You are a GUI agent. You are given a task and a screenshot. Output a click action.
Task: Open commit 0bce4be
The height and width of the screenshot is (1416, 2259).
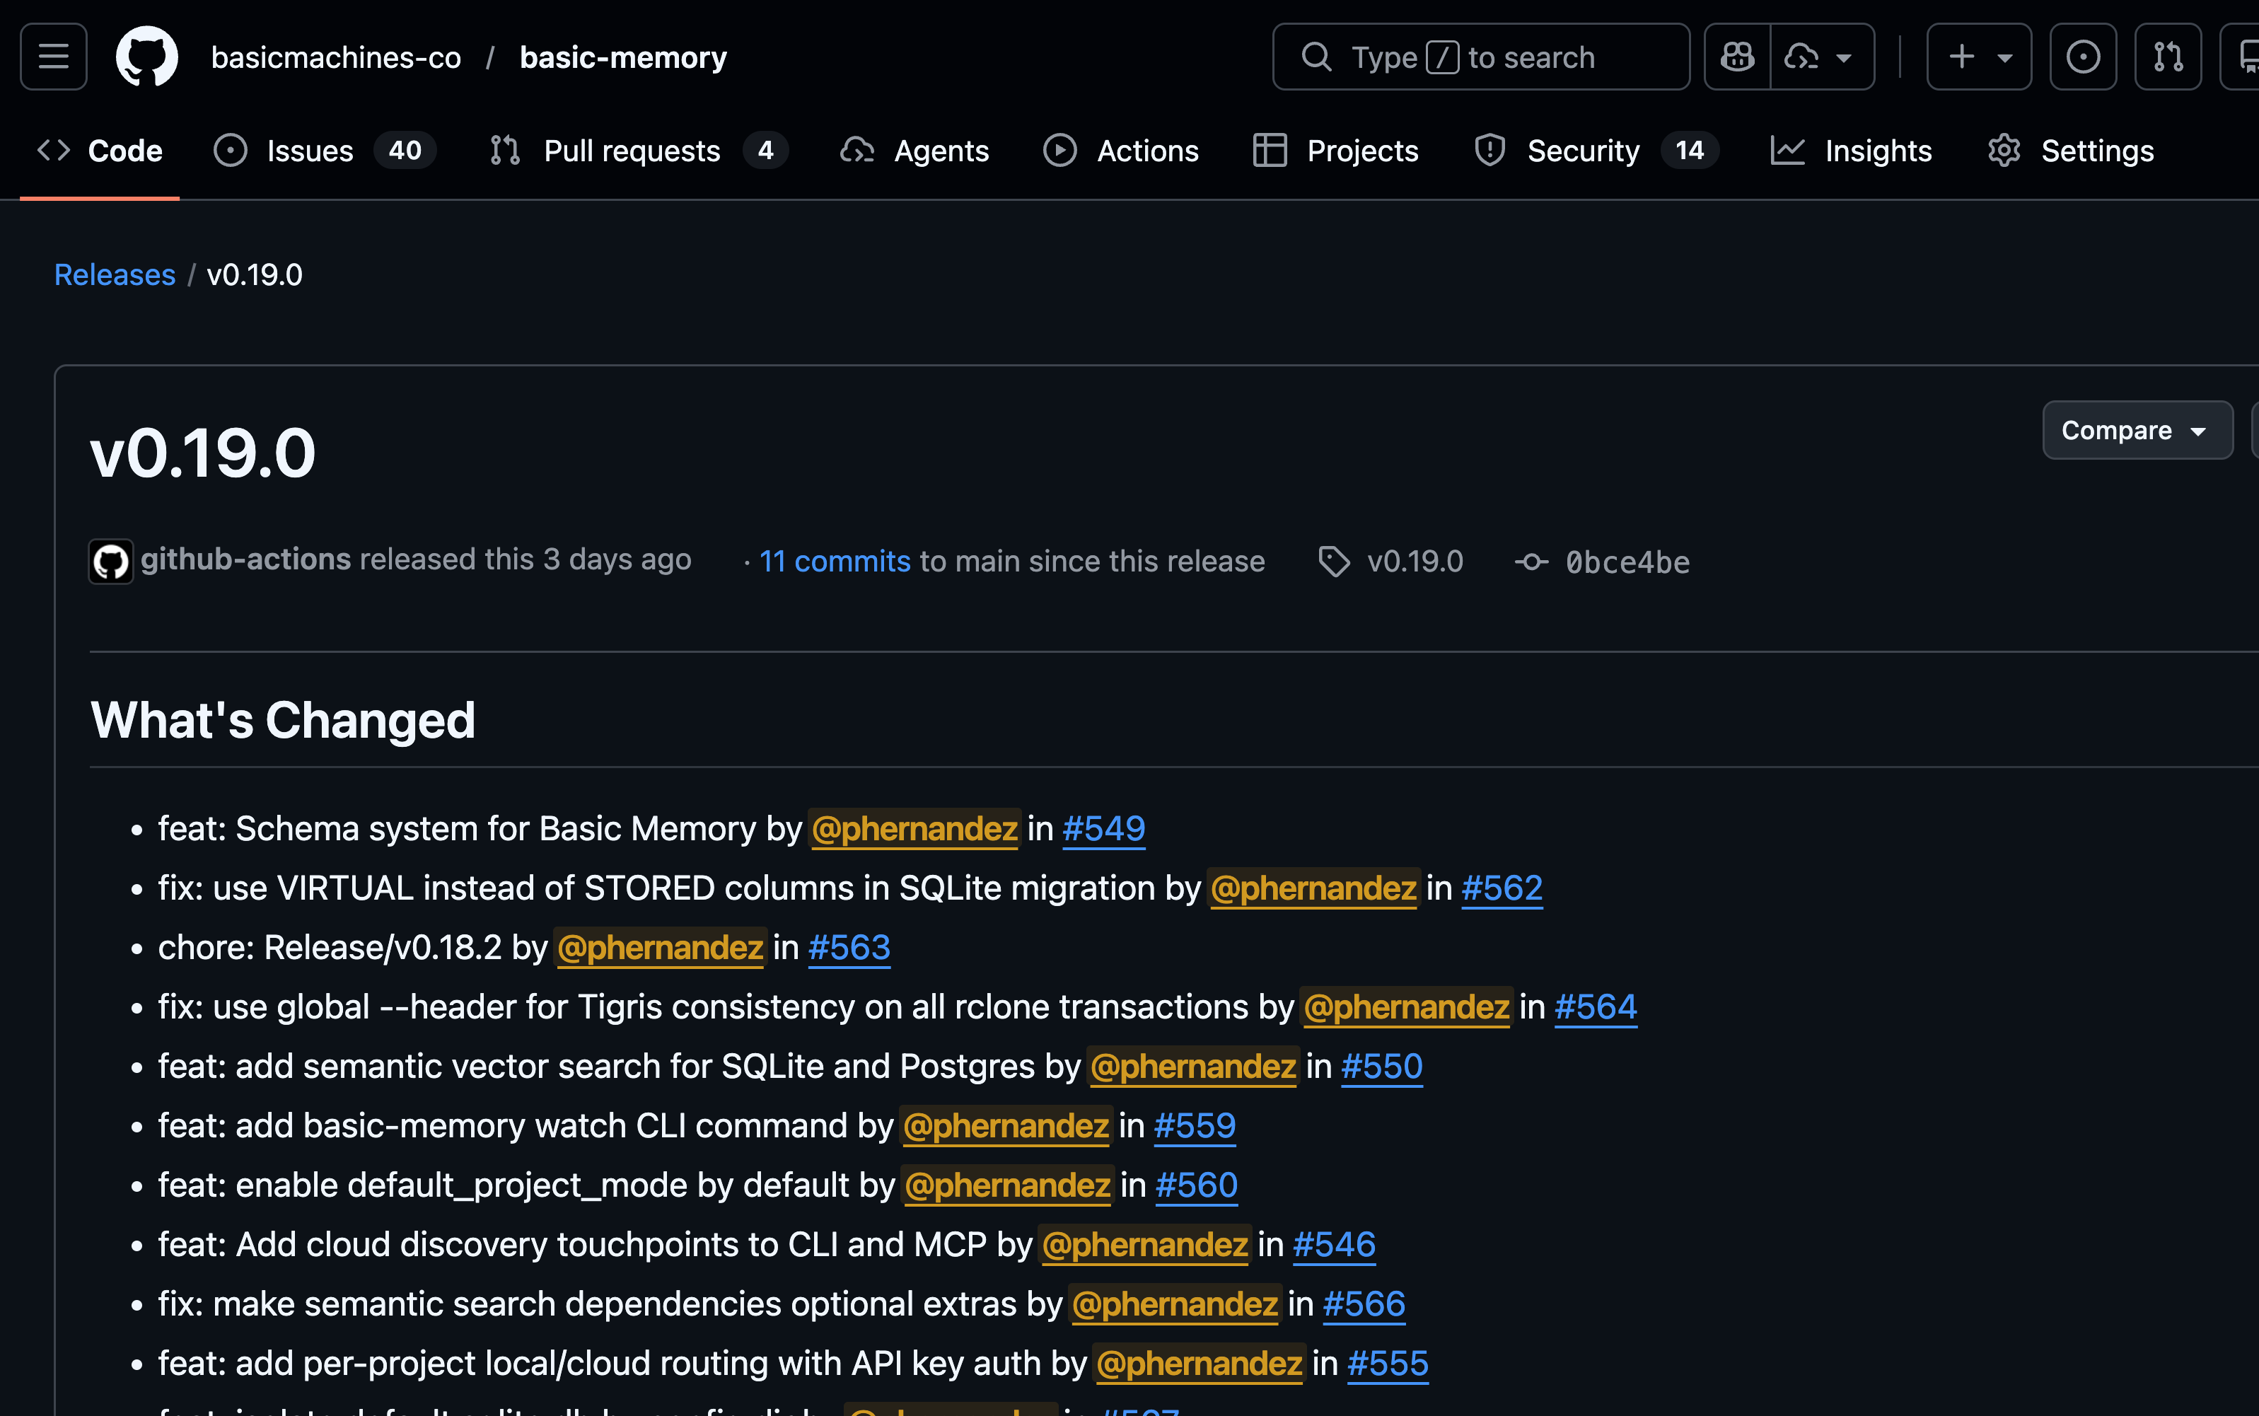[1628, 562]
